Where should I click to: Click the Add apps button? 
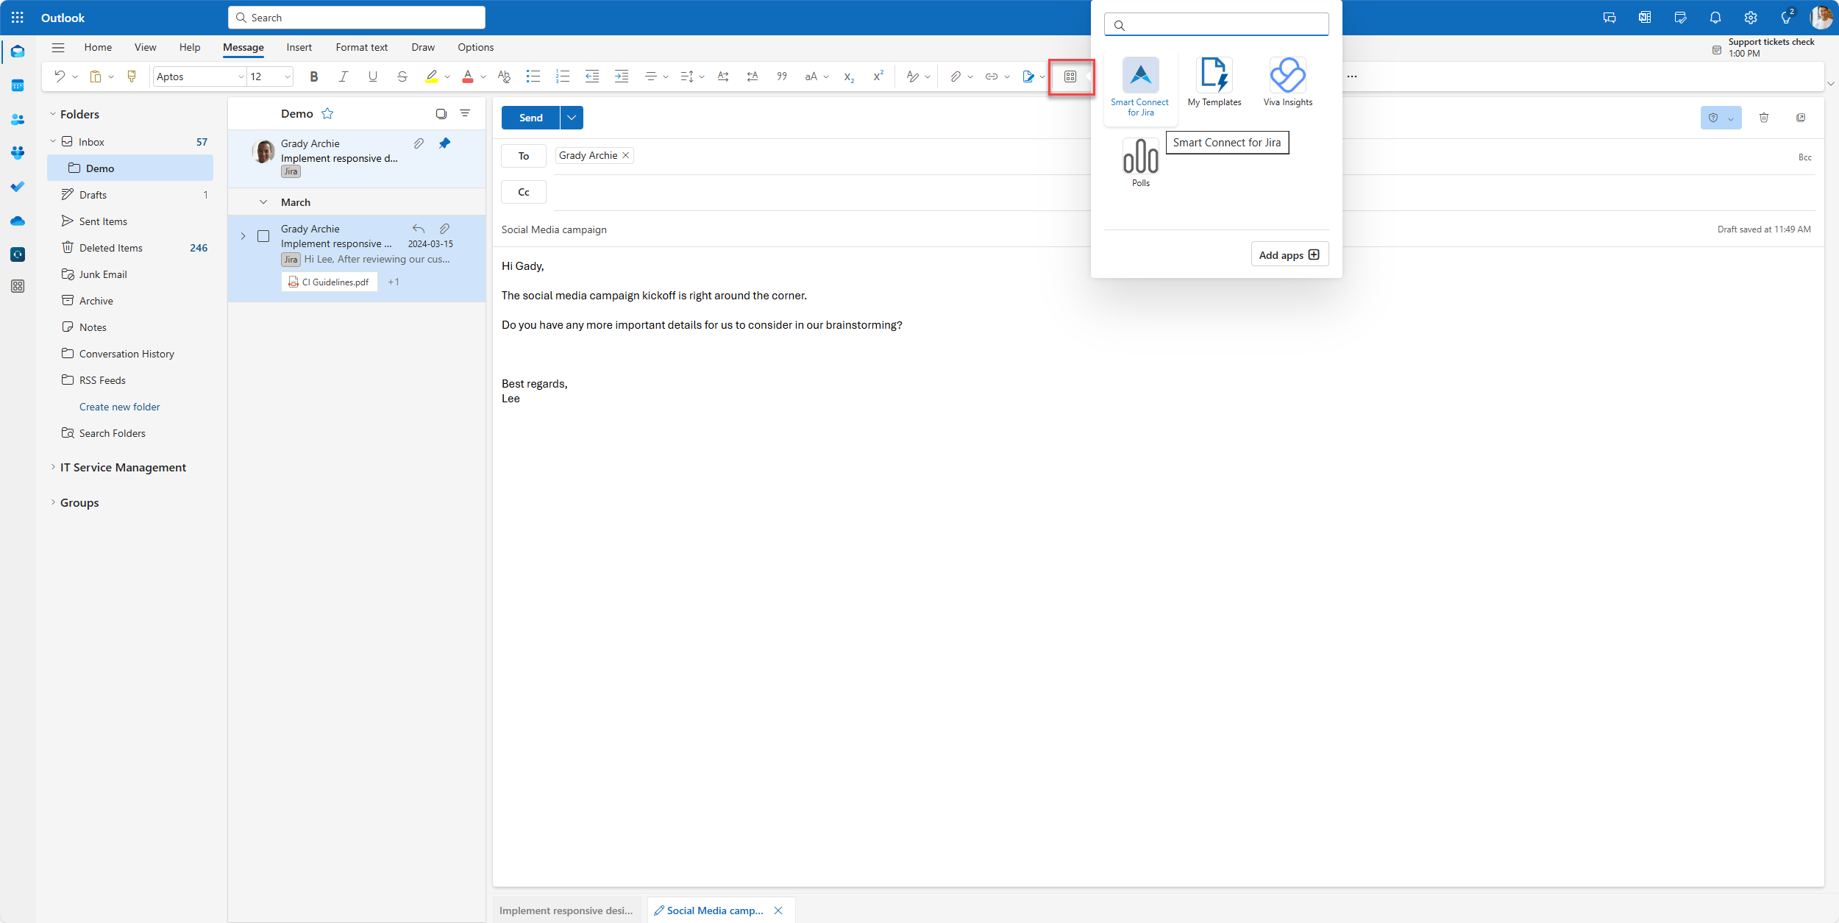click(1290, 254)
